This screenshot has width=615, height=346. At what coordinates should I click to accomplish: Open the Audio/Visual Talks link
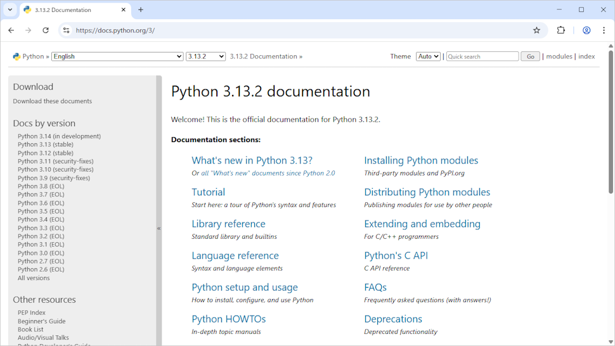click(x=43, y=338)
